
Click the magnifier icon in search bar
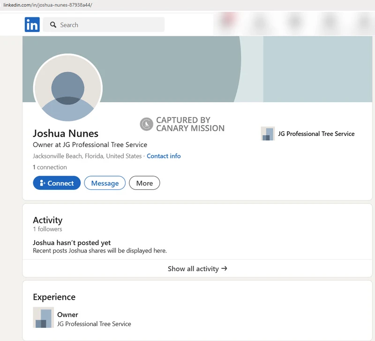tap(53, 25)
